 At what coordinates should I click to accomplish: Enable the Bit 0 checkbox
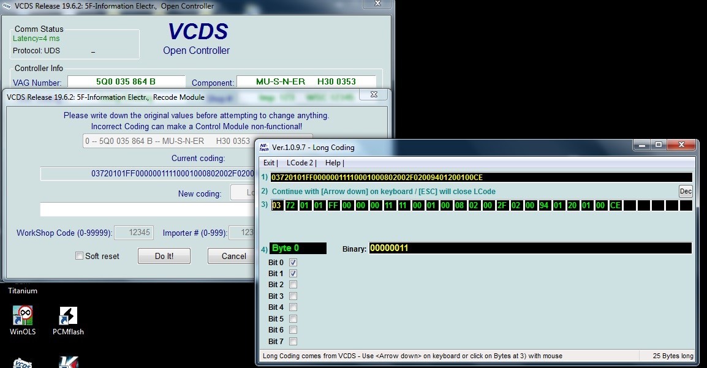click(293, 262)
